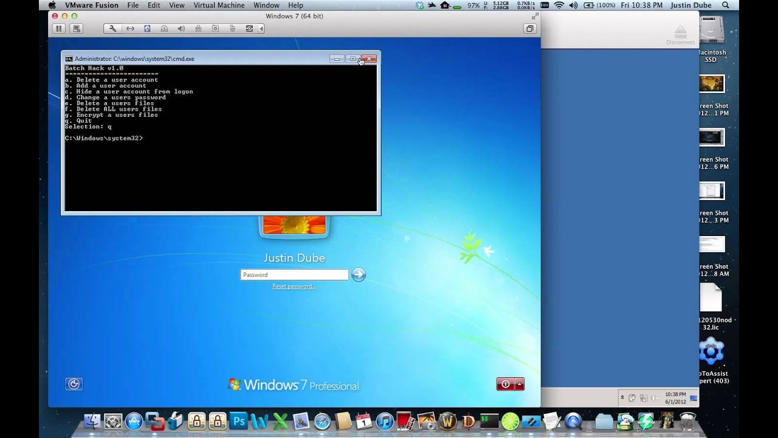Collapse the VMware device toolbar arrow
Image resolution: width=778 pixels, height=438 pixels.
coord(261,29)
